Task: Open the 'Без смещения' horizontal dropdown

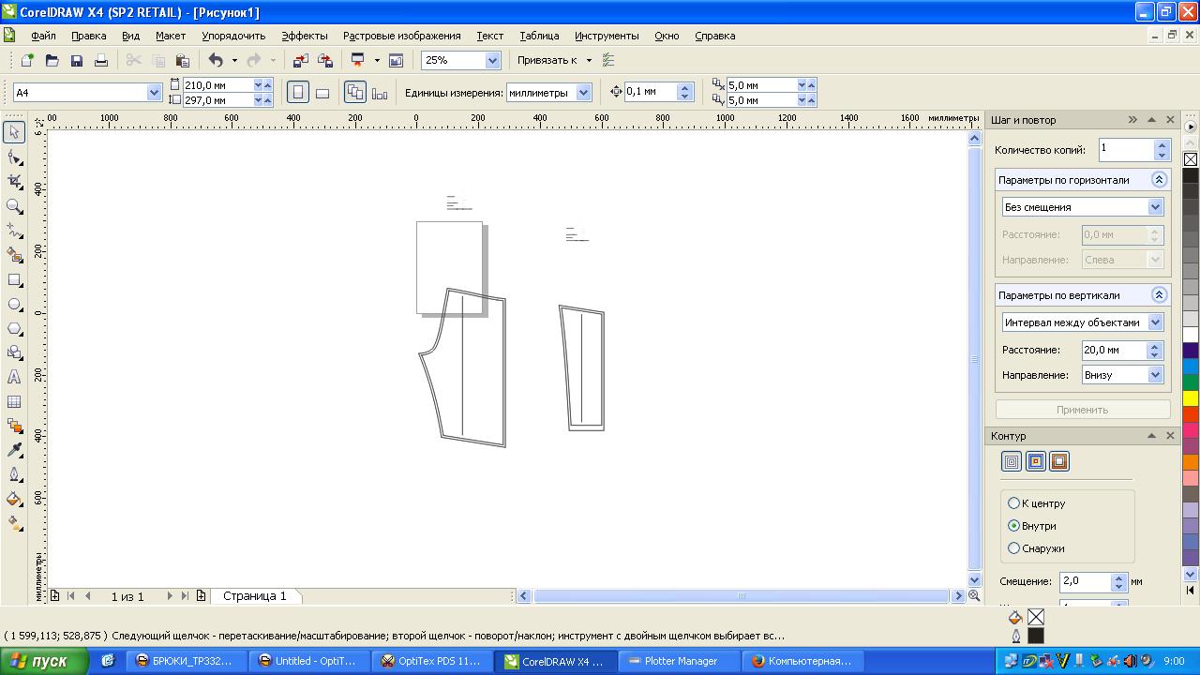Action: (x=1155, y=207)
